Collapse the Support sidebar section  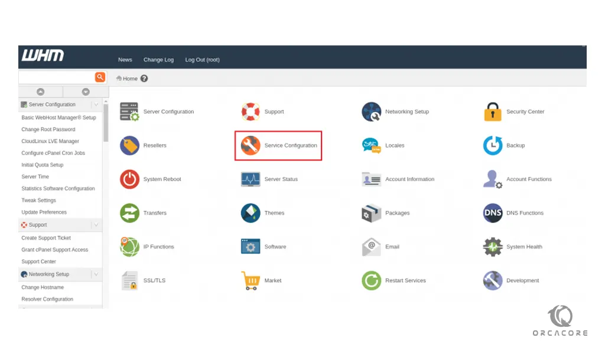[x=96, y=225]
